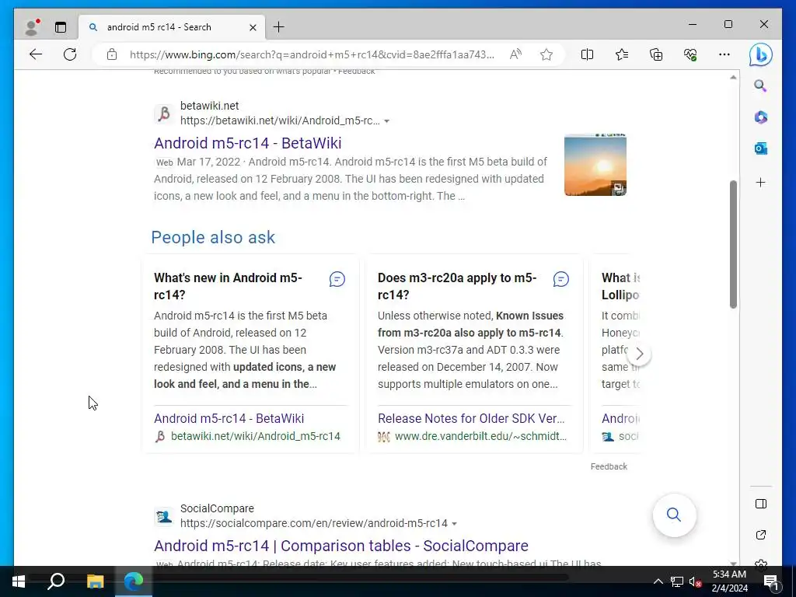Toggle split screen view
The height and width of the screenshot is (597, 796).
587,54
